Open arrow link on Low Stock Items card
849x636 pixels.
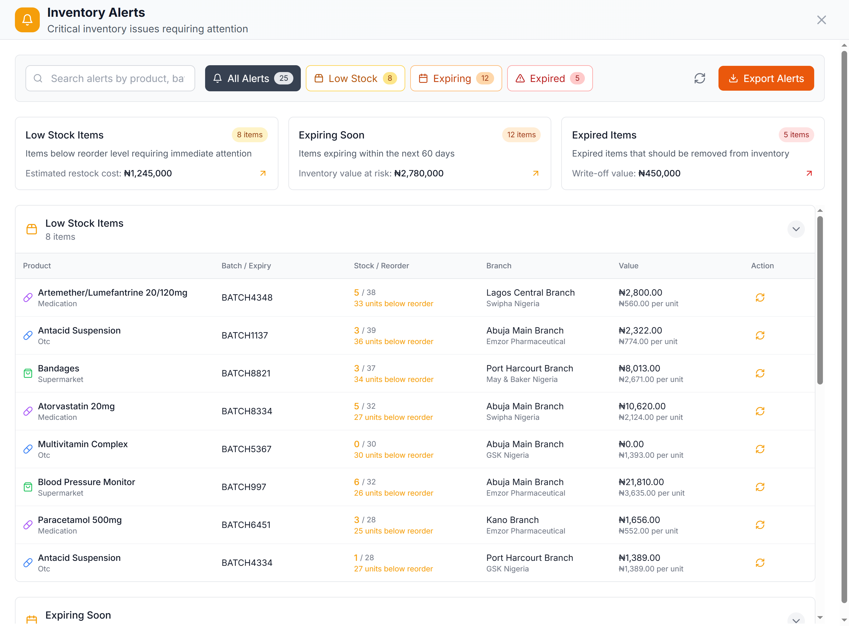coord(263,173)
